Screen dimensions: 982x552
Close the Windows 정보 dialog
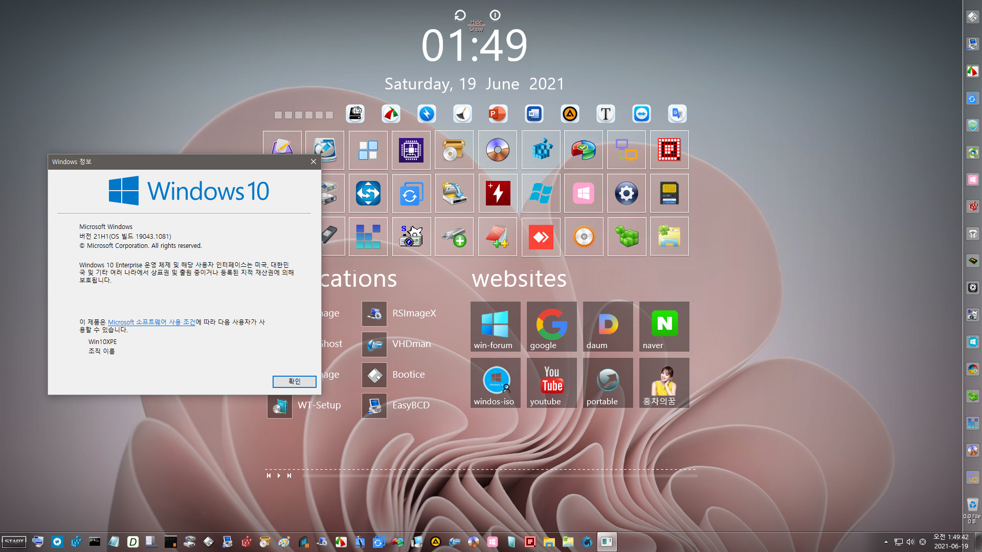pos(313,162)
